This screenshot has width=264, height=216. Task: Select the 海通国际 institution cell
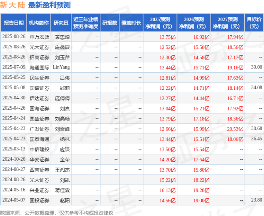(x=39, y=68)
